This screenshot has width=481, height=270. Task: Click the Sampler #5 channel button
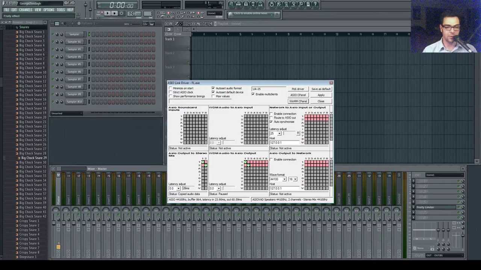[74, 64]
